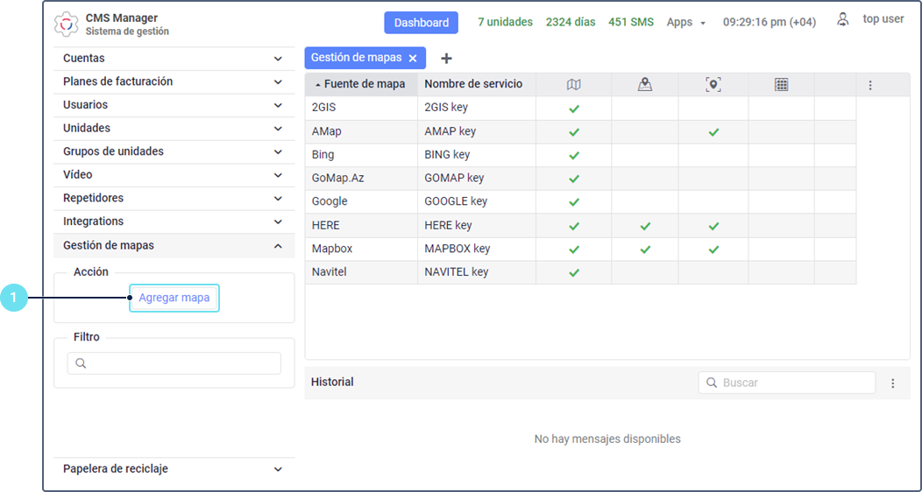Click the grid column header icon
922x492 pixels.
click(x=781, y=84)
